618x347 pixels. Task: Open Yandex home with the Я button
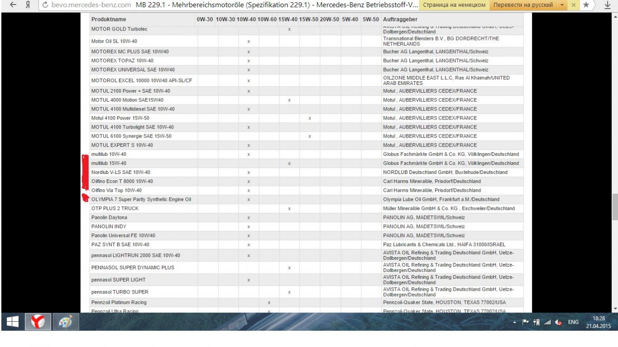point(28,5)
